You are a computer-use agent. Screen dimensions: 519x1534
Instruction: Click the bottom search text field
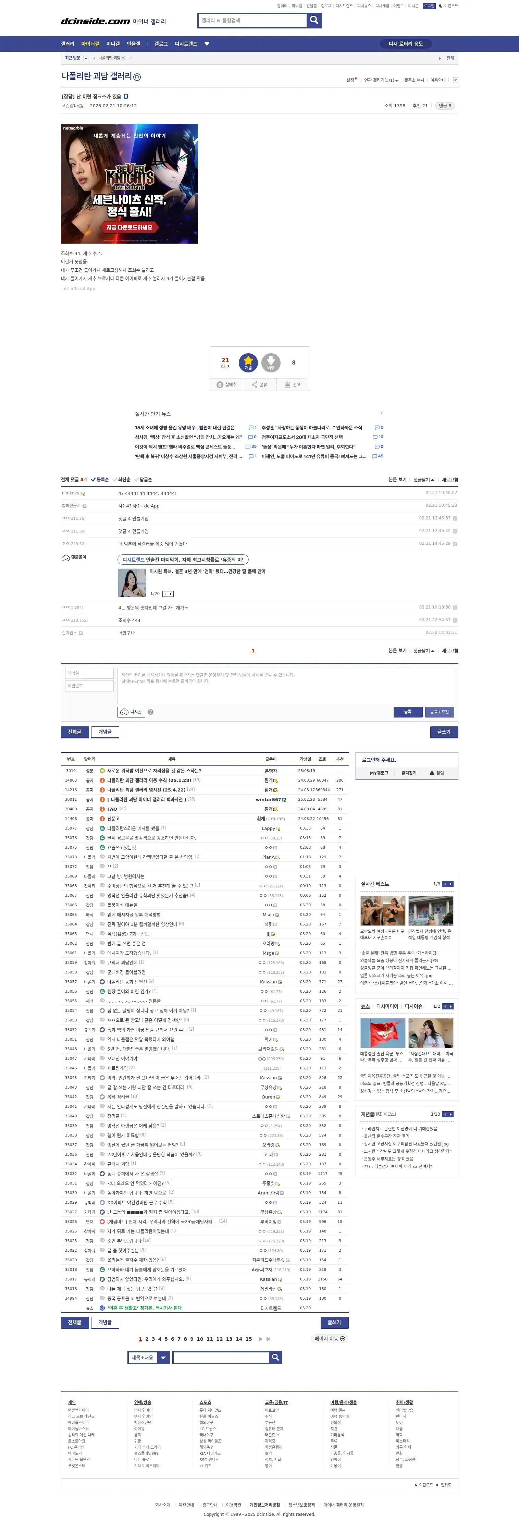(221, 1357)
